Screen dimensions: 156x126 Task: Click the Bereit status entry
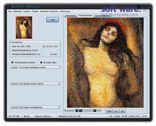click(27, 116)
